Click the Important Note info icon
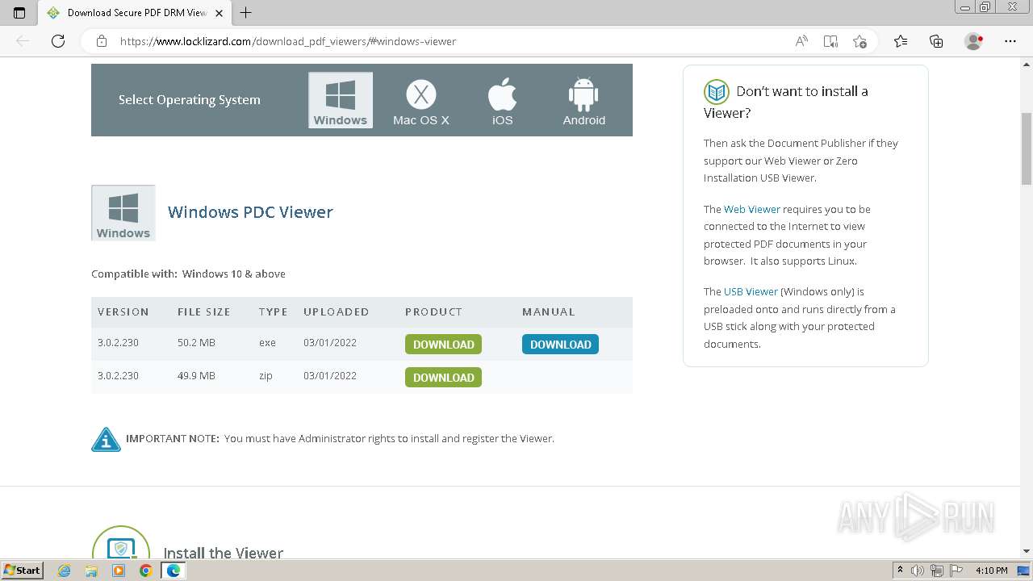The height and width of the screenshot is (581, 1033). point(106,439)
